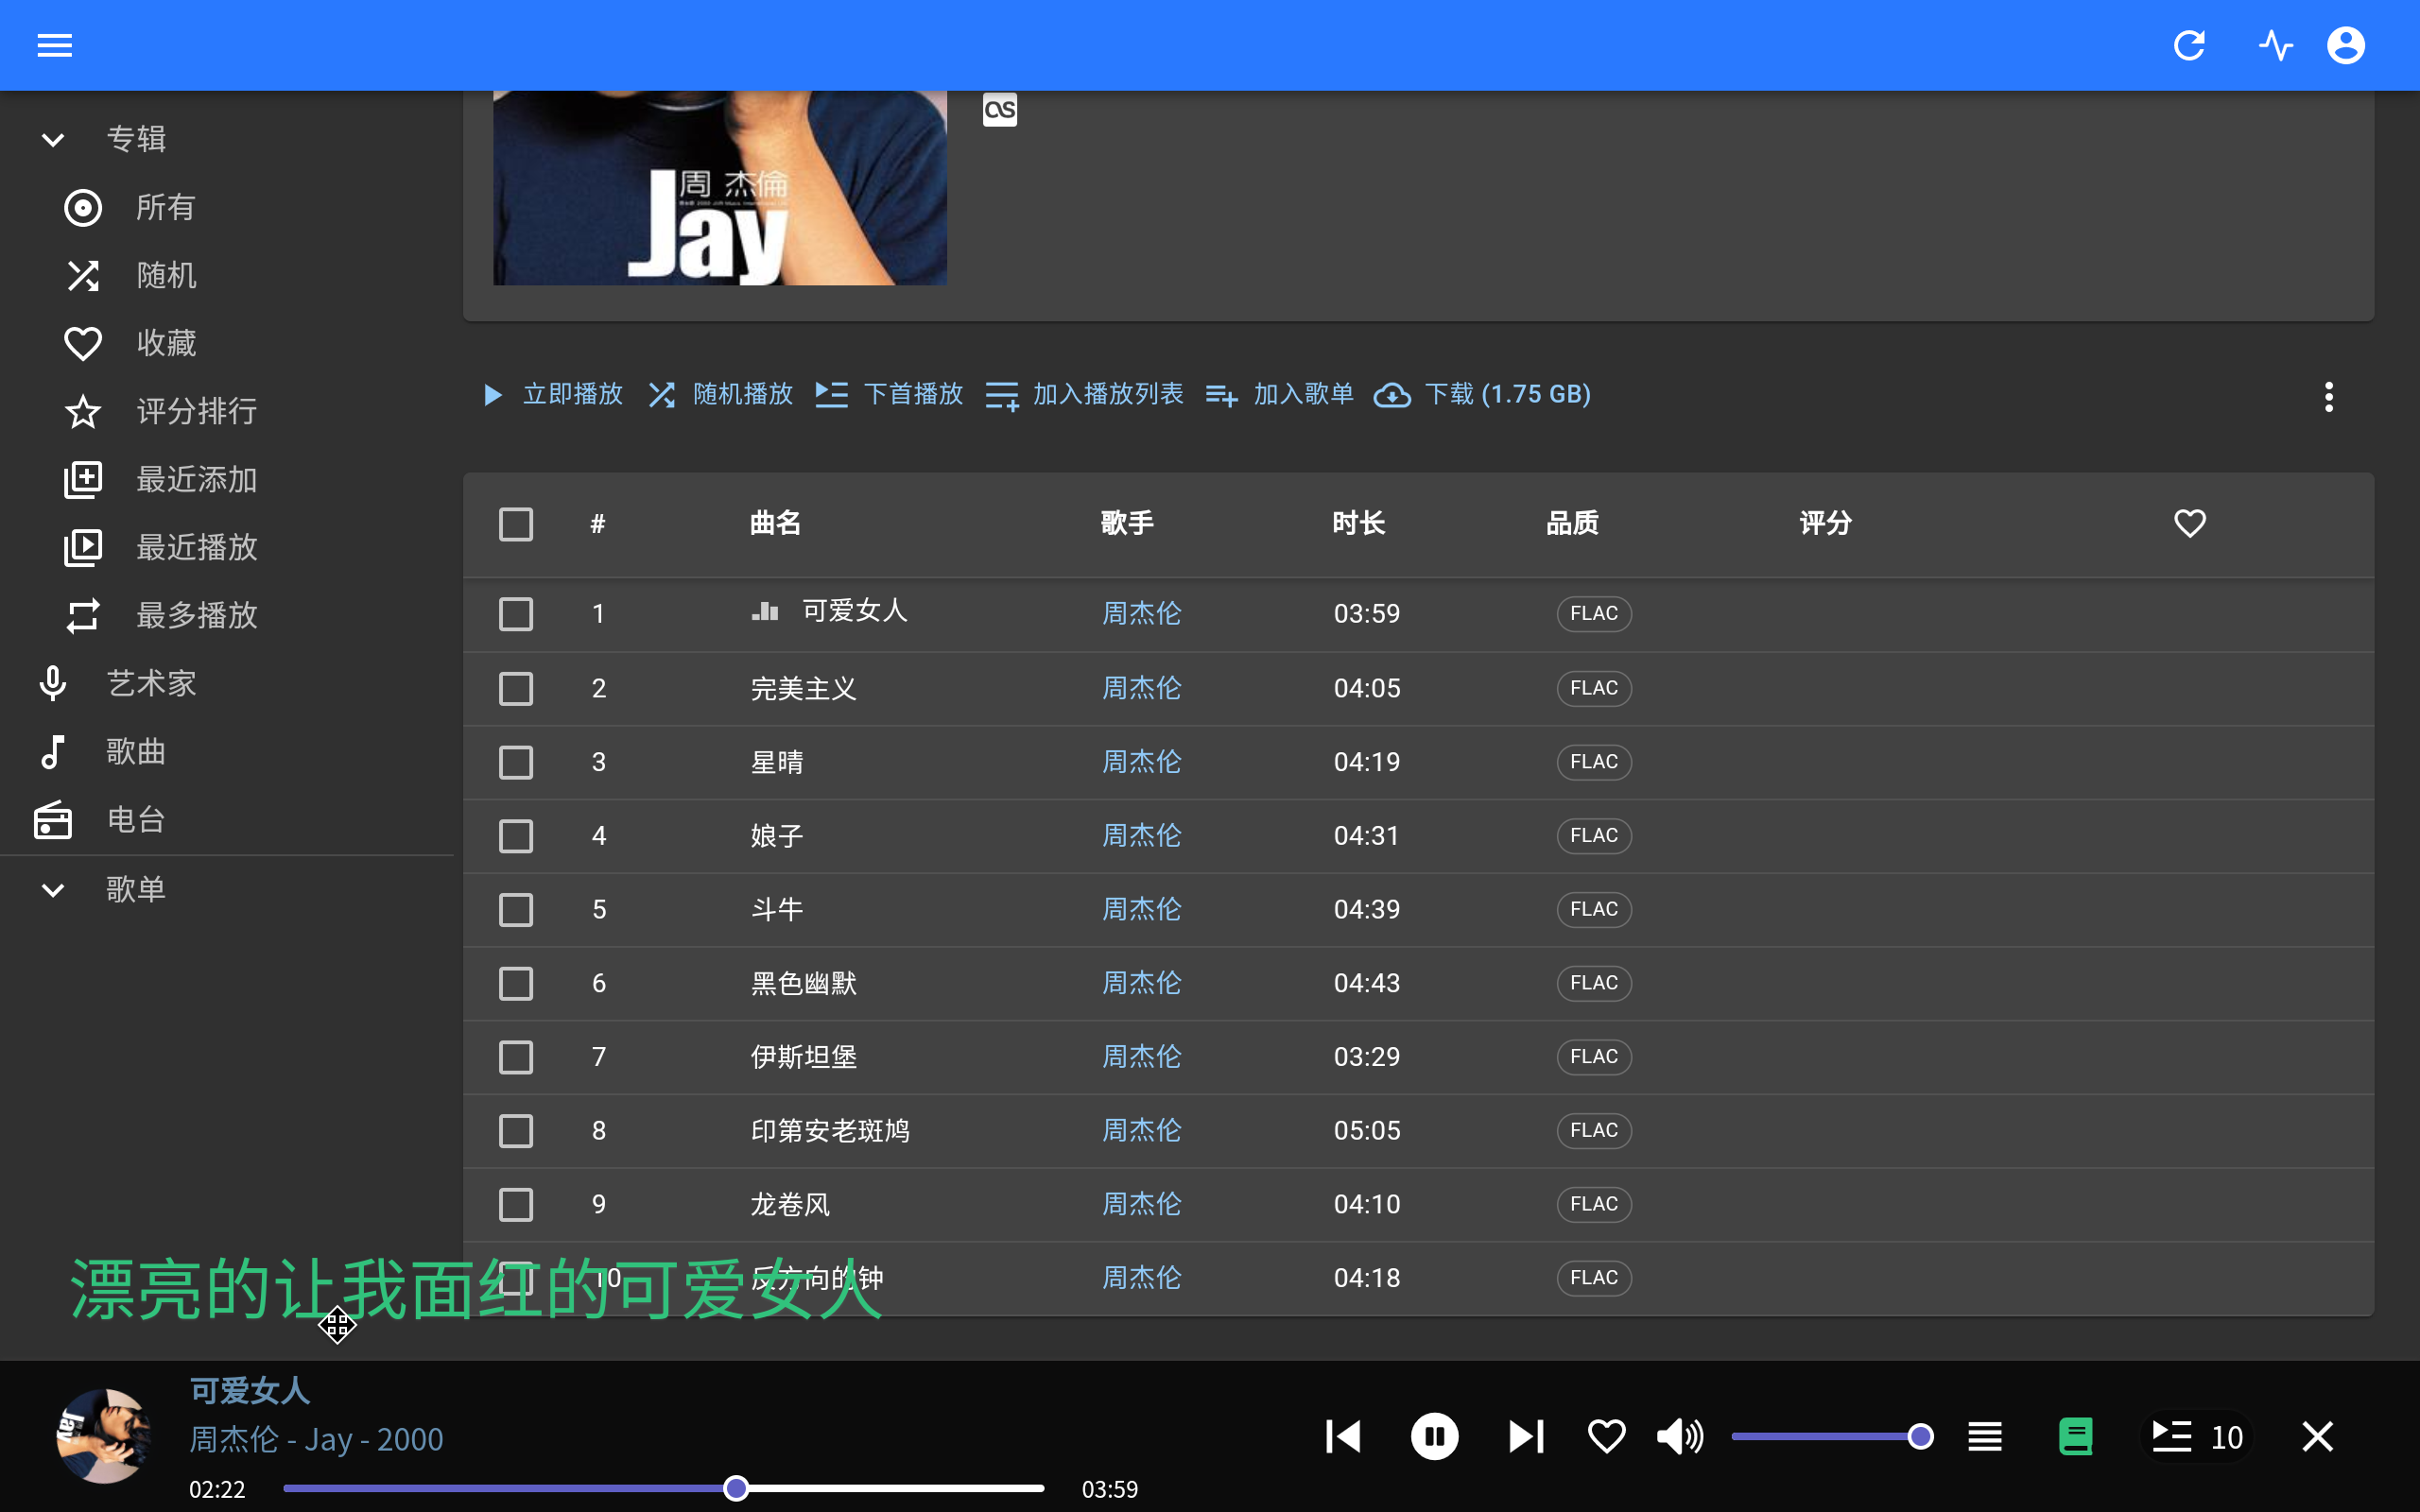The width and height of the screenshot is (2420, 1512).
Task: Skip to previous track
Action: tap(1343, 1437)
